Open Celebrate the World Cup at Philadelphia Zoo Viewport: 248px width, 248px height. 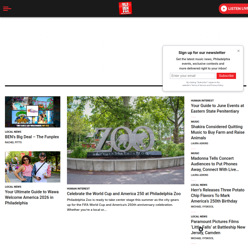[x=124, y=193]
